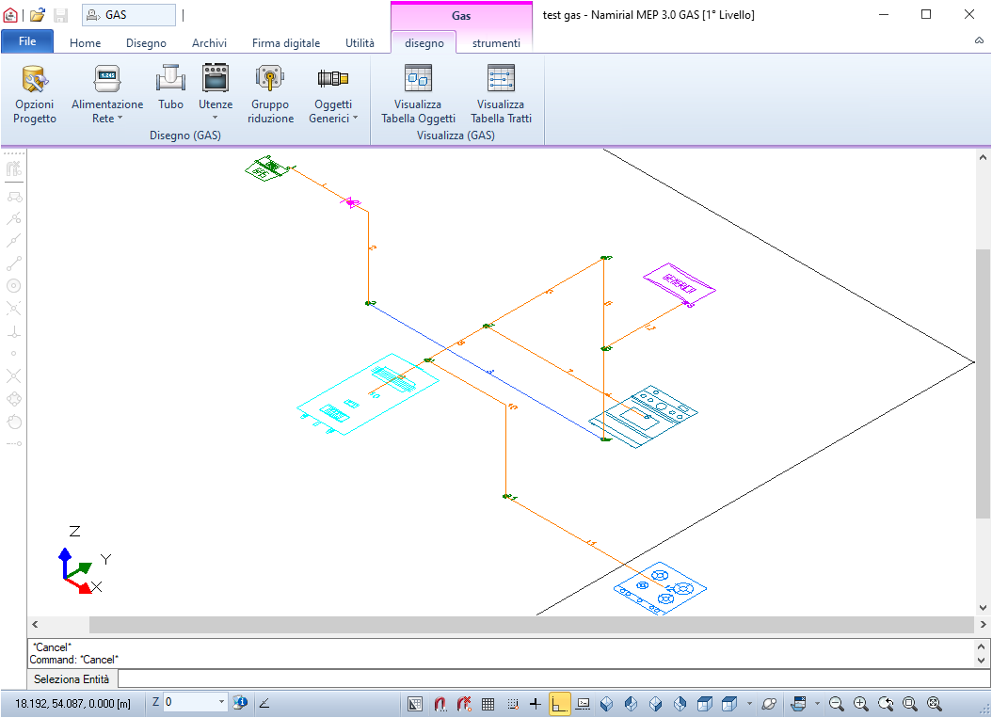Click the layers stack icon in status bar

coord(798,704)
